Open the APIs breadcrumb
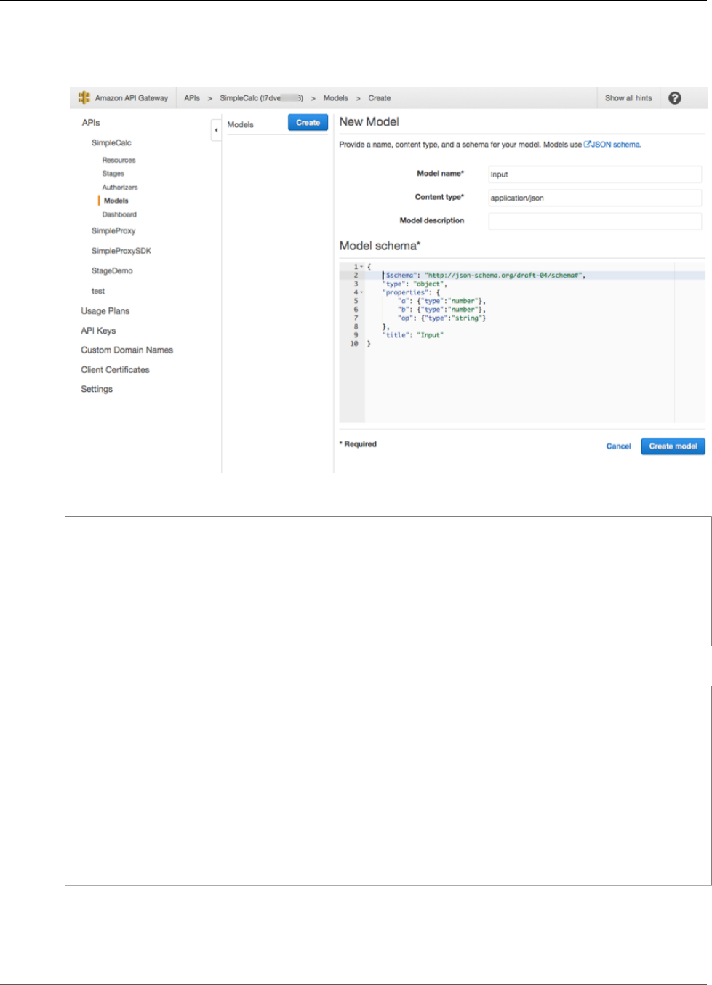712x985 pixels. (192, 98)
